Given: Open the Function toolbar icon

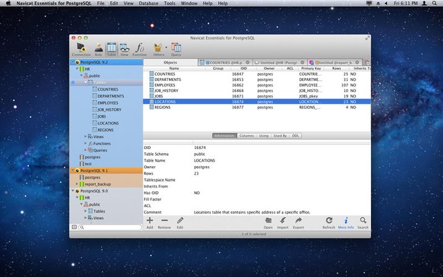Looking at the screenshot, I should pyautogui.click(x=140, y=49).
